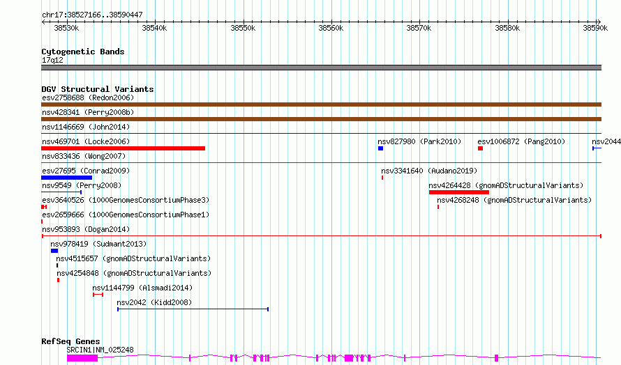Click blue line feature under nsv9549 Perry2008
The width and height of the screenshot is (621, 365).
point(61,192)
